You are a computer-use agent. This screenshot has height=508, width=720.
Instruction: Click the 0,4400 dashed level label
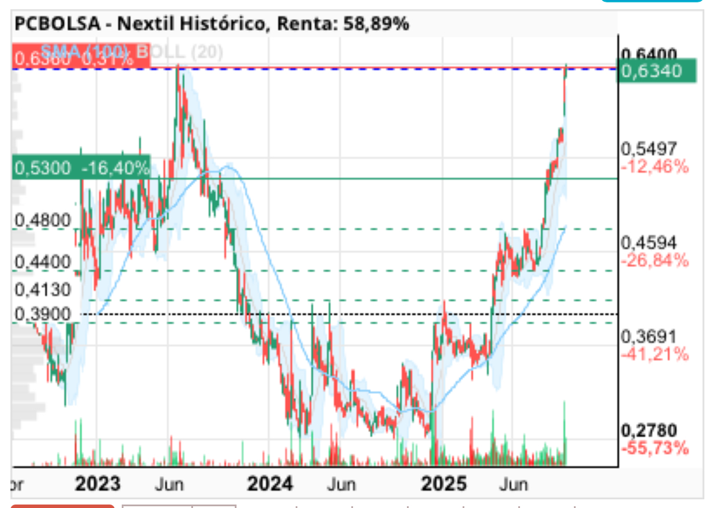click(42, 262)
